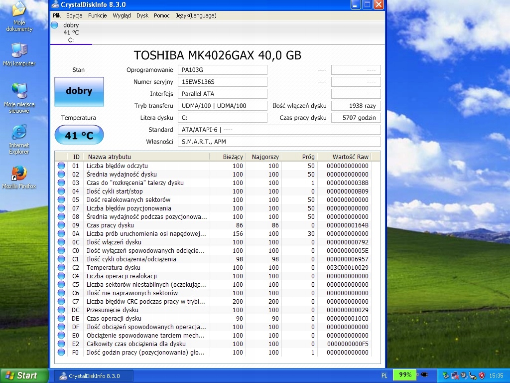Viewport: 510px width, 383px height.
Task: Click the Próg column header
Action: pos(299,157)
